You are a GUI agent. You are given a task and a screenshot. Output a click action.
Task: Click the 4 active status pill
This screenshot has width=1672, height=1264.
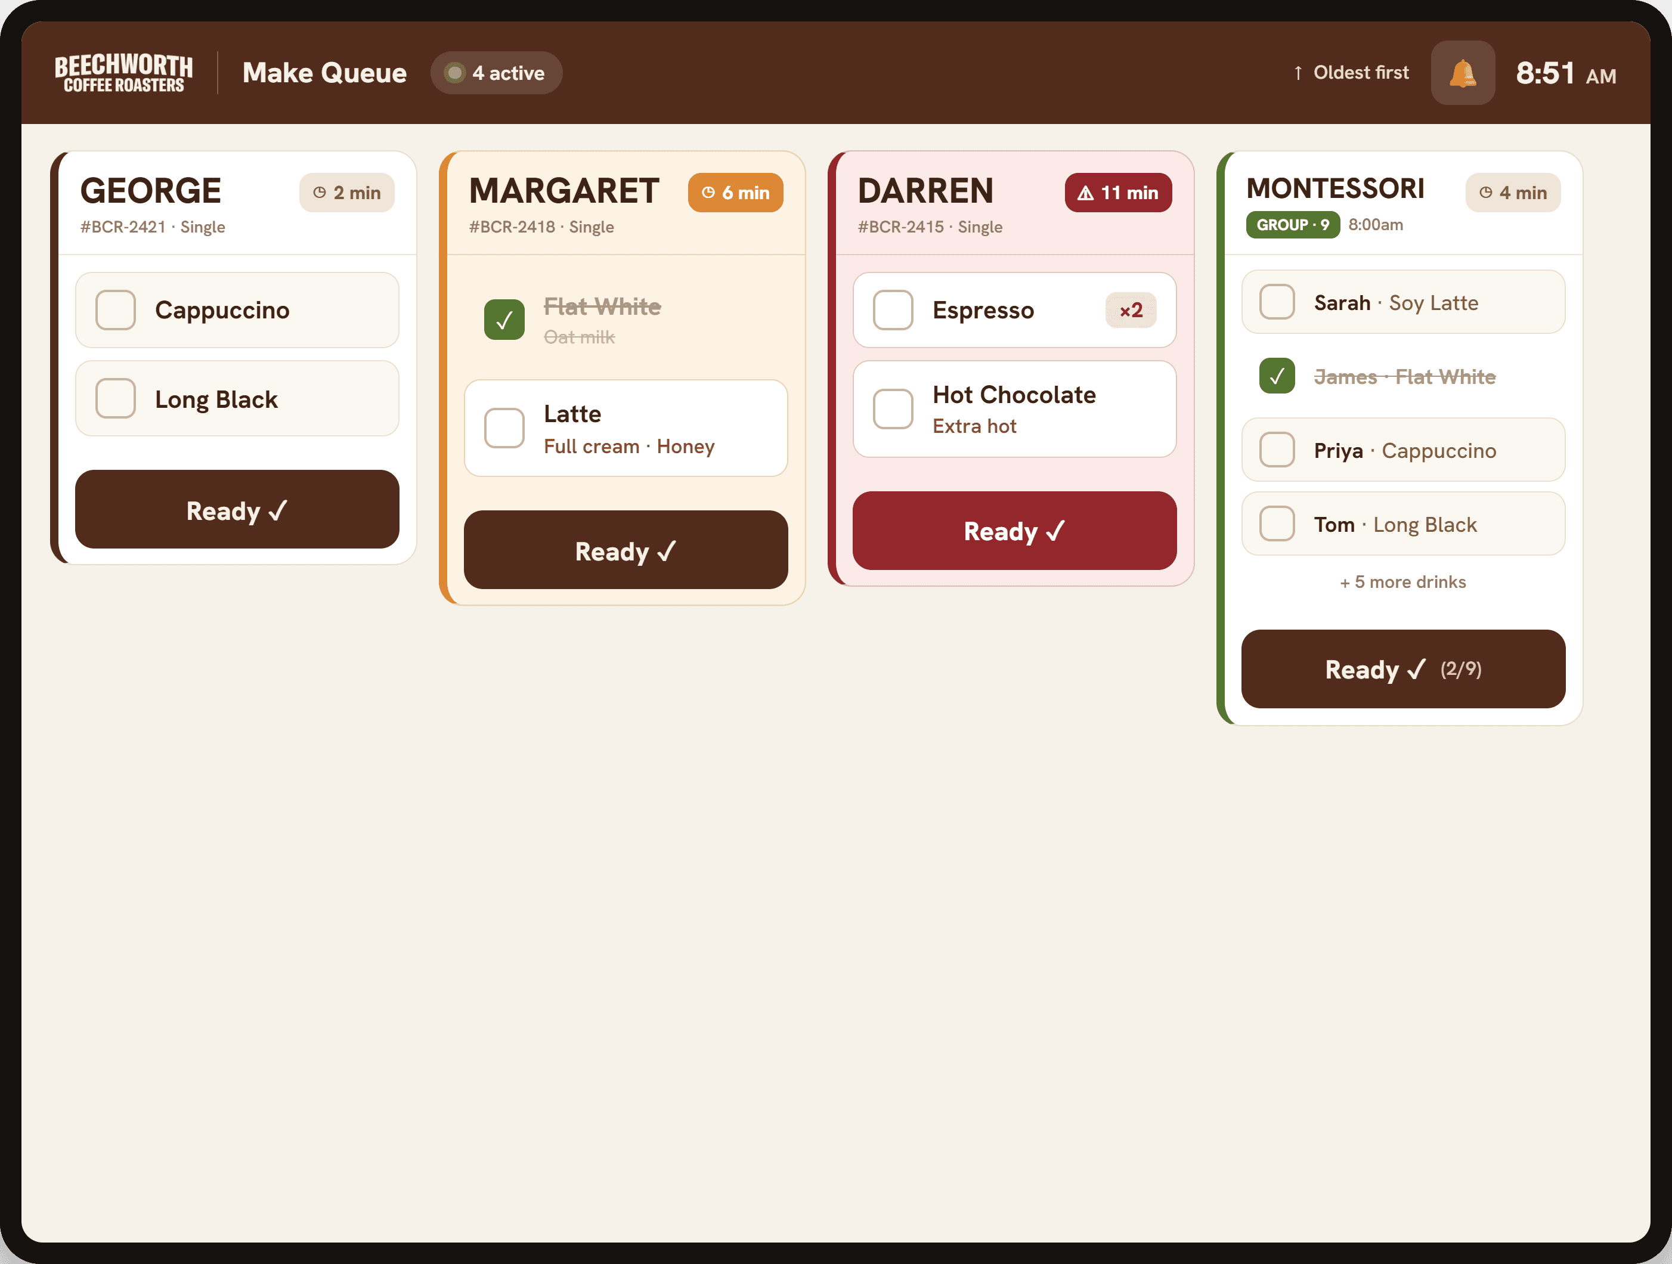tap(496, 73)
